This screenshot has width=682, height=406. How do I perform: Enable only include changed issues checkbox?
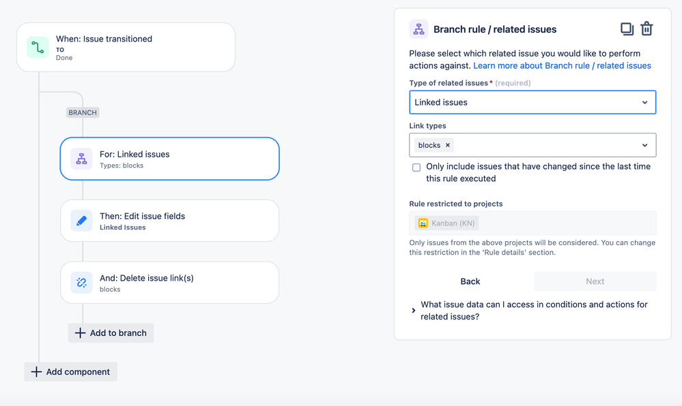click(416, 168)
